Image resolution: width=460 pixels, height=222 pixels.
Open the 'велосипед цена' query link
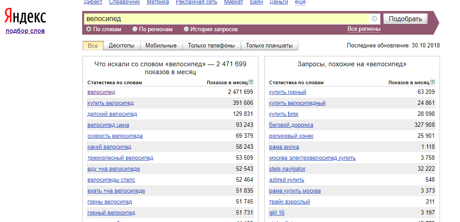[x=108, y=125]
